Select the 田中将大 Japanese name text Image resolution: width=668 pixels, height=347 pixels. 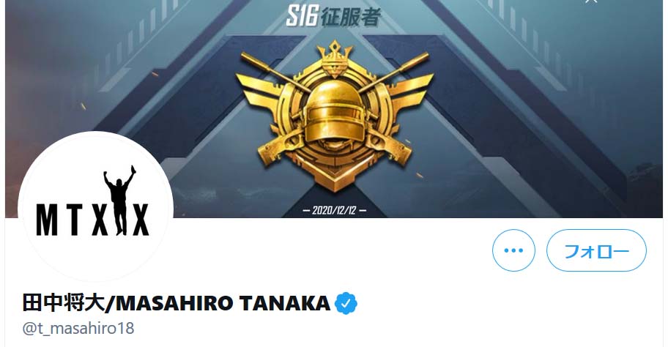click(64, 303)
